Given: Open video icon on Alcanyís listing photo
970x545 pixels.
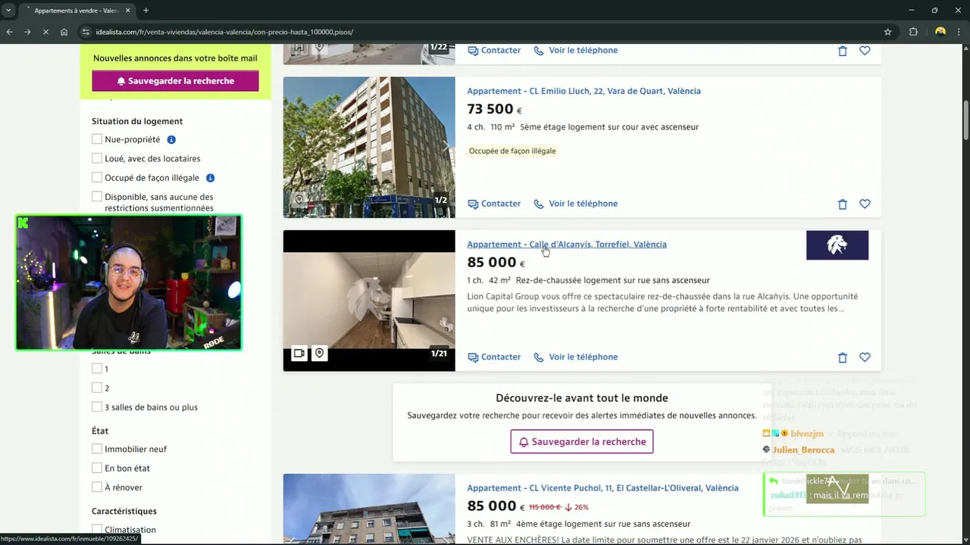Looking at the screenshot, I should point(299,353).
